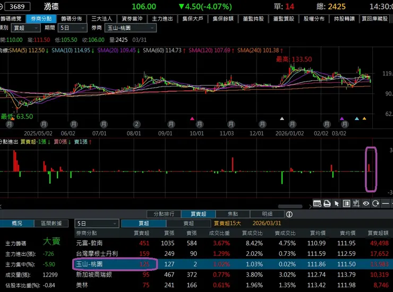The image size is (393, 292).
Task: Open the 三大法人 tab
Action: [x=102, y=19]
